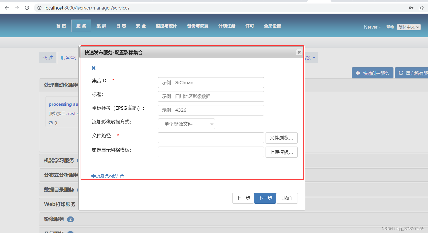Click the 取消 button
This screenshot has height=233, width=428.
(287, 198)
